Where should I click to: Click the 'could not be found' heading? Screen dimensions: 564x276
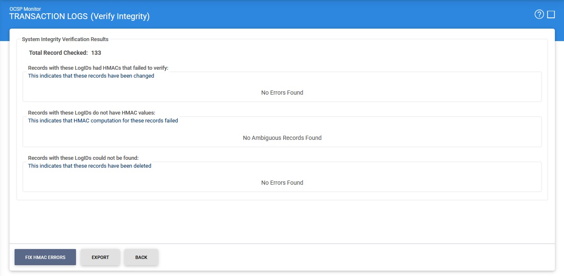point(83,158)
